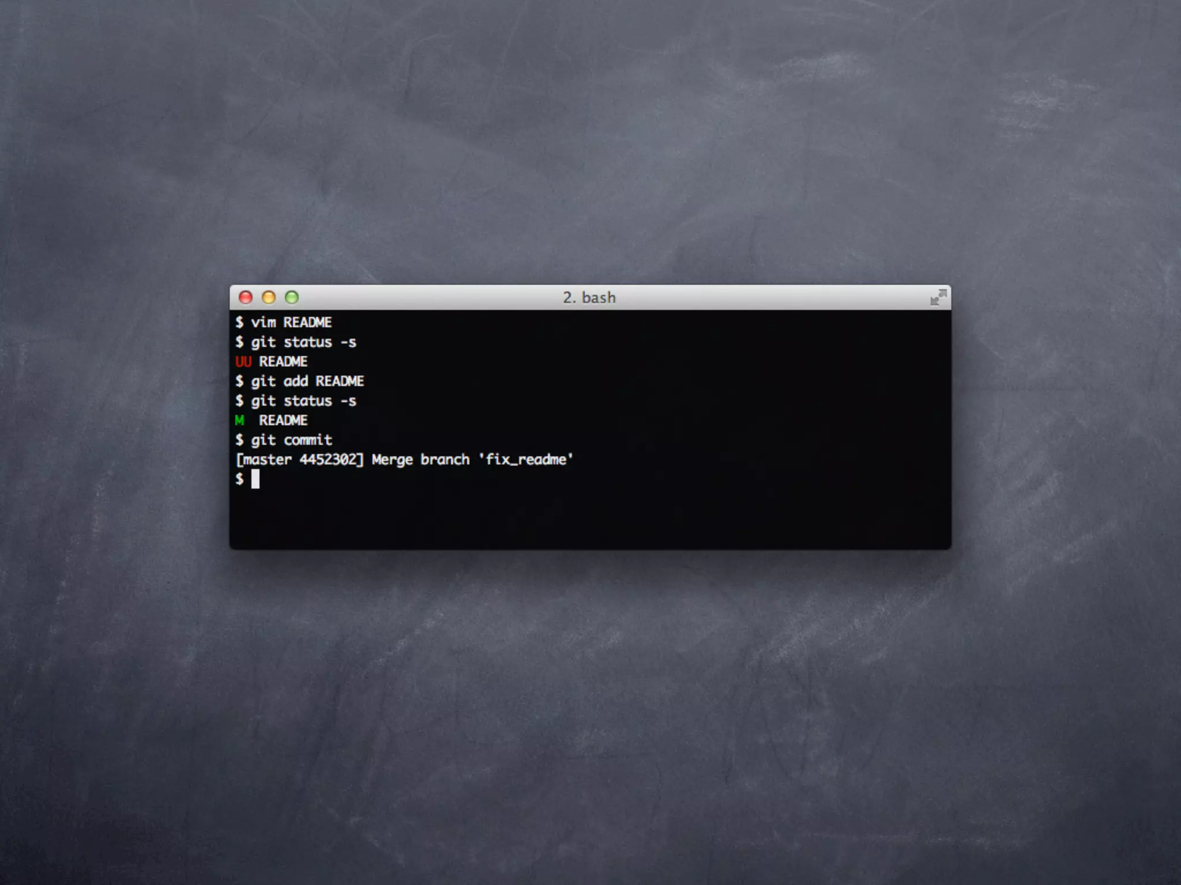Click the green 'M' status marker
The width and height of the screenshot is (1181, 885).
239,421
